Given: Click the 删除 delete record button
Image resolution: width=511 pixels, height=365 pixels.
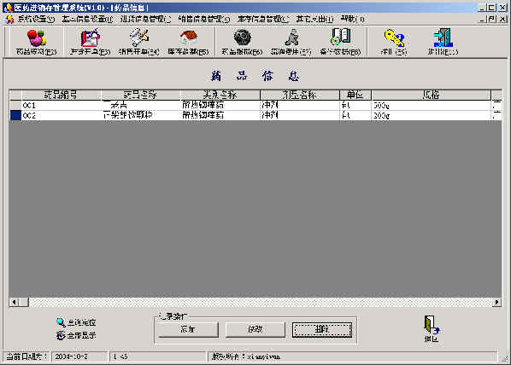Looking at the screenshot, I should coord(322,329).
